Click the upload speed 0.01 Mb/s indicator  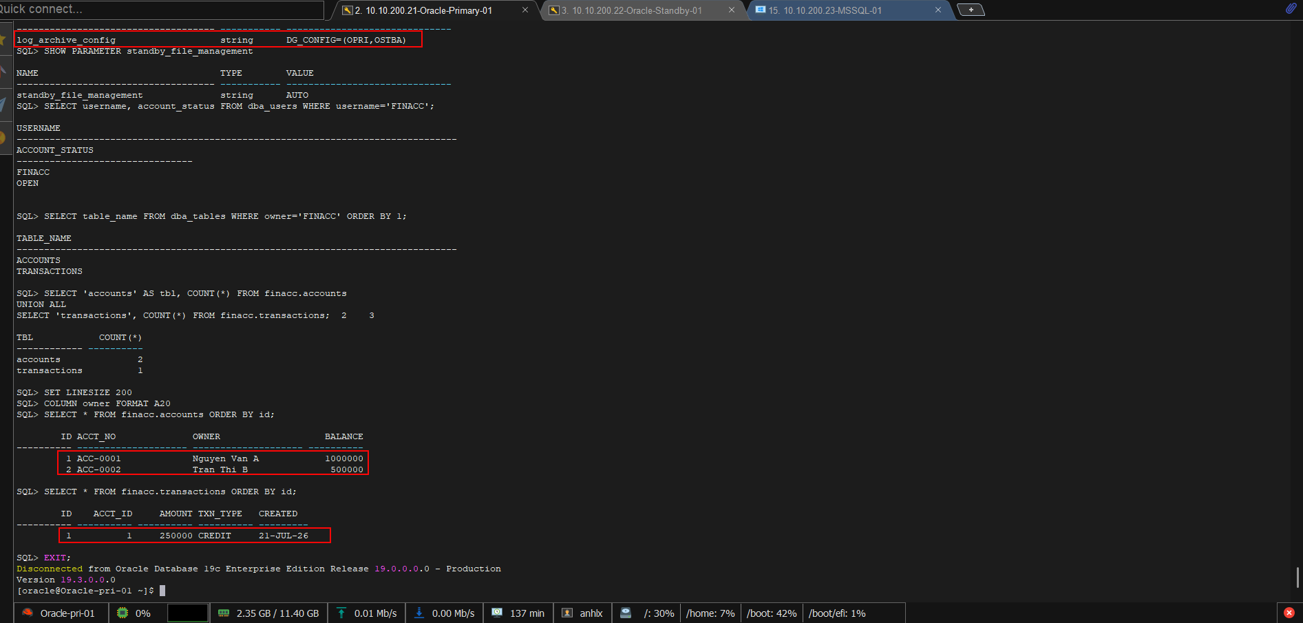pos(367,613)
